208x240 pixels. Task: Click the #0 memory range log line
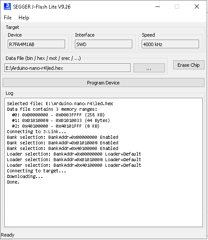click(58, 115)
